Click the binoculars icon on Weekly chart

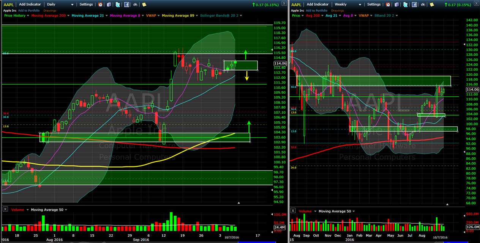423,5
